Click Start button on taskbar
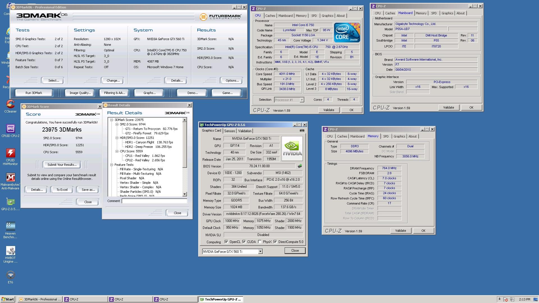This screenshot has height=303, width=539. pos(8,299)
